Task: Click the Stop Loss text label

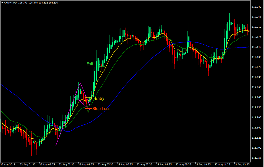Action: tap(102, 108)
